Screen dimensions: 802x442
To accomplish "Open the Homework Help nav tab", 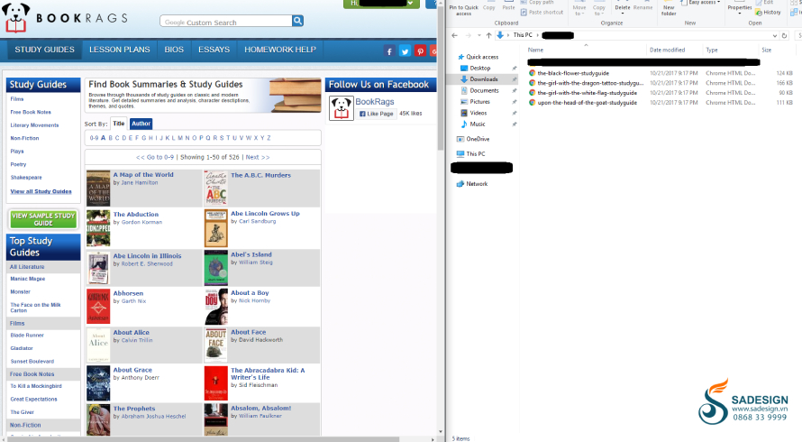I will [280, 50].
